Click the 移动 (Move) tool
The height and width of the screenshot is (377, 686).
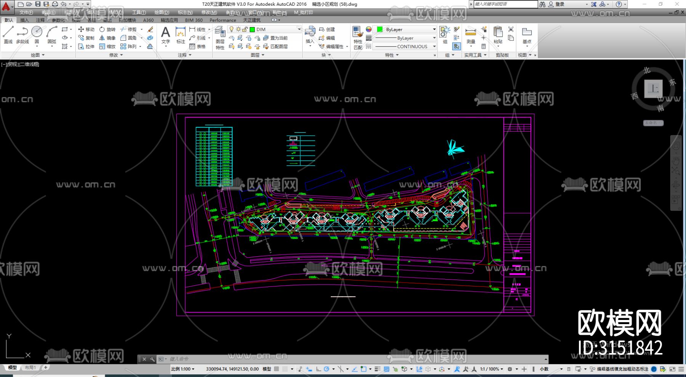(86, 29)
